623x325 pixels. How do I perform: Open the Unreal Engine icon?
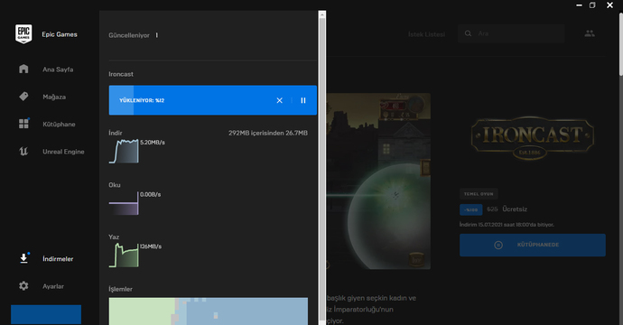(23, 152)
